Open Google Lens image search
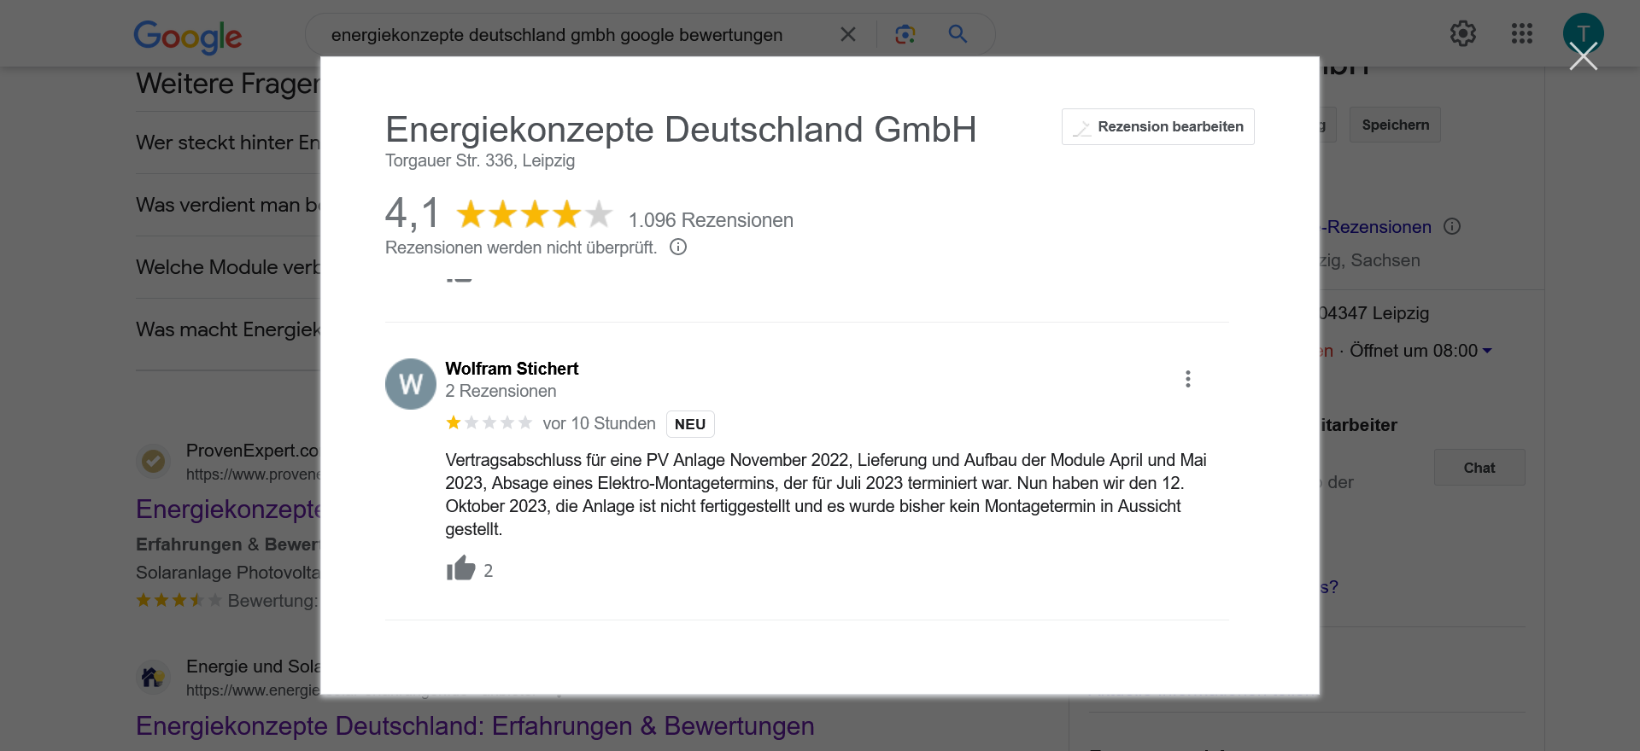 905,34
